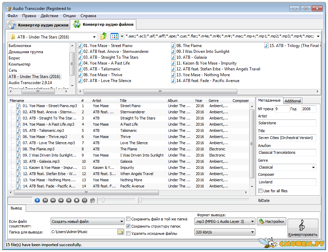Select file icon of 08. The Flame in browser

(173, 46)
